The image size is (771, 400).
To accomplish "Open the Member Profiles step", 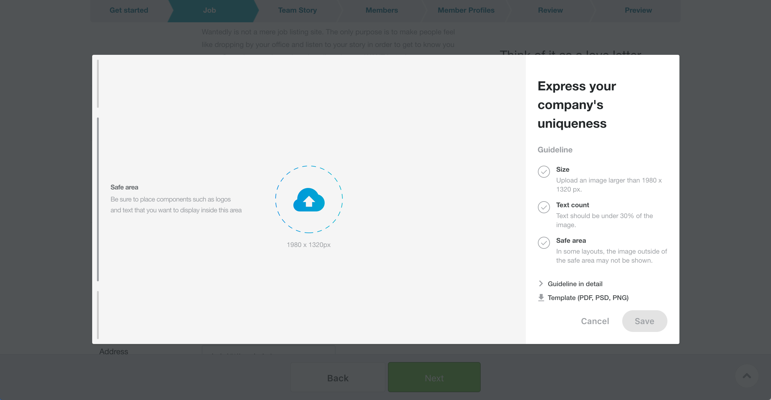I will click(466, 10).
